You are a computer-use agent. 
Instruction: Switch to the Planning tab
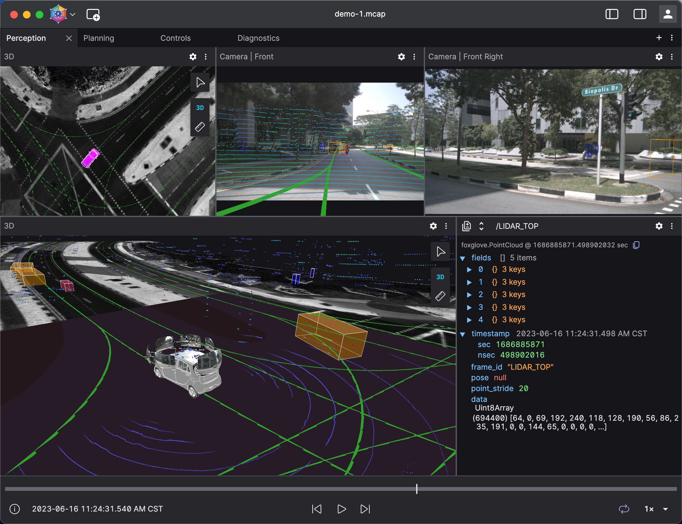pyautogui.click(x=99, y=38)
